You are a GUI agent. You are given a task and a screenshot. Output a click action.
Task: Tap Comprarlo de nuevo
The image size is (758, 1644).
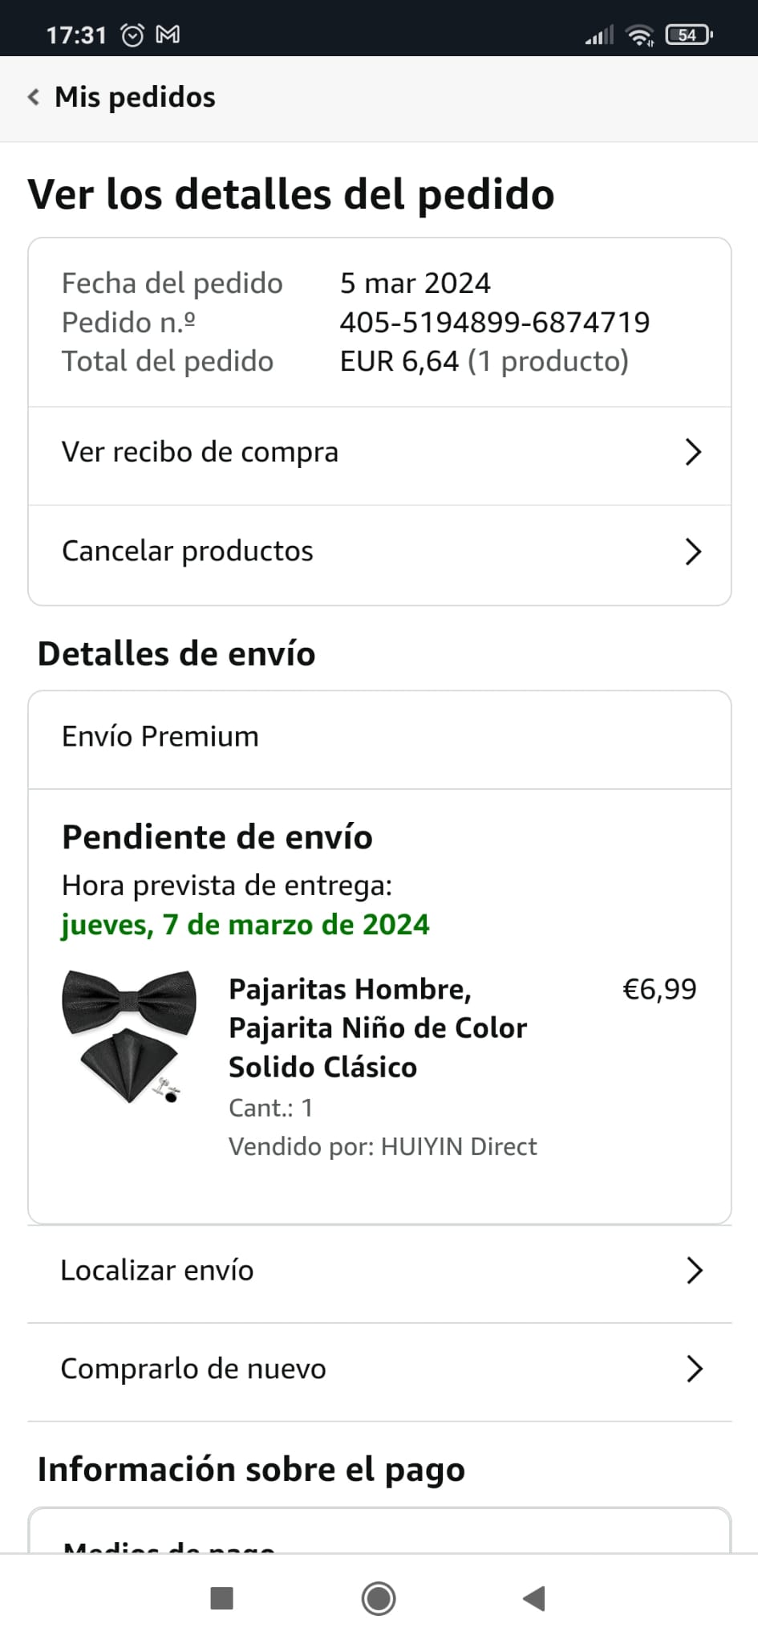pos(193,1369)
